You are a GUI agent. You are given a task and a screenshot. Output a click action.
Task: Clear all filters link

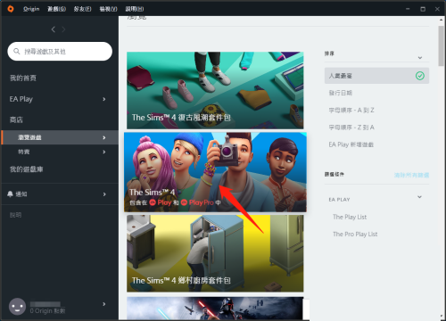pos(411,175)
